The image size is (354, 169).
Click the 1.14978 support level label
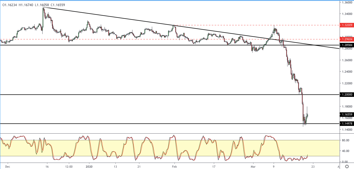point(347,123)
